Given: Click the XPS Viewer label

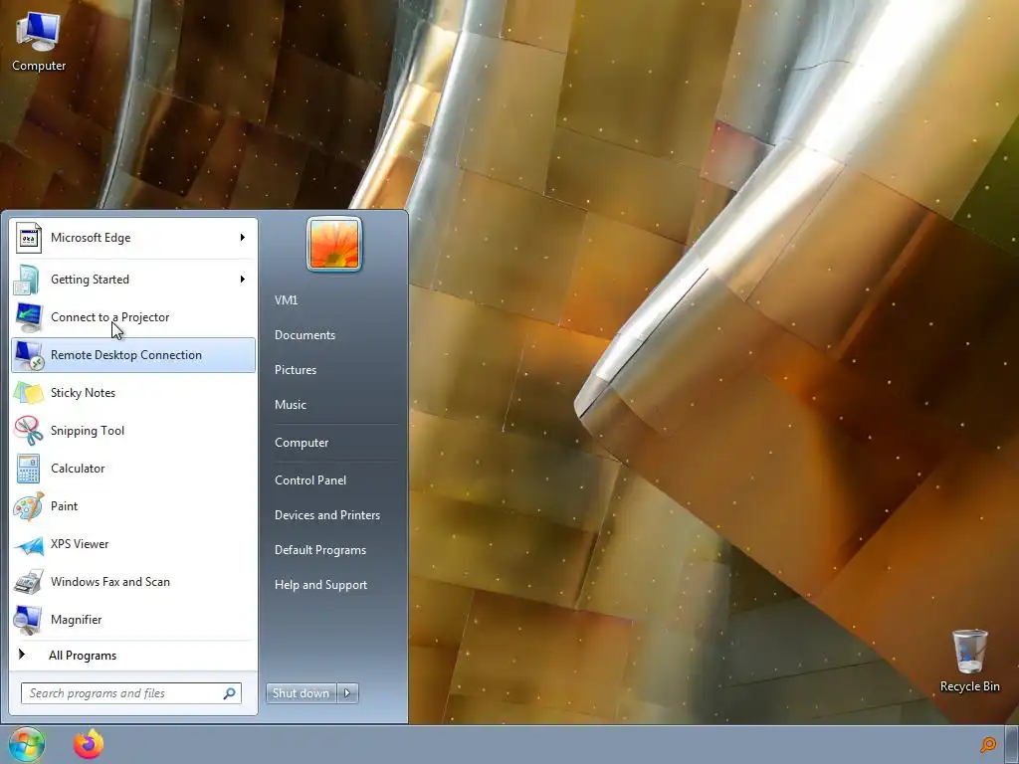Looking at the screenshot, I should coord(80,544).
